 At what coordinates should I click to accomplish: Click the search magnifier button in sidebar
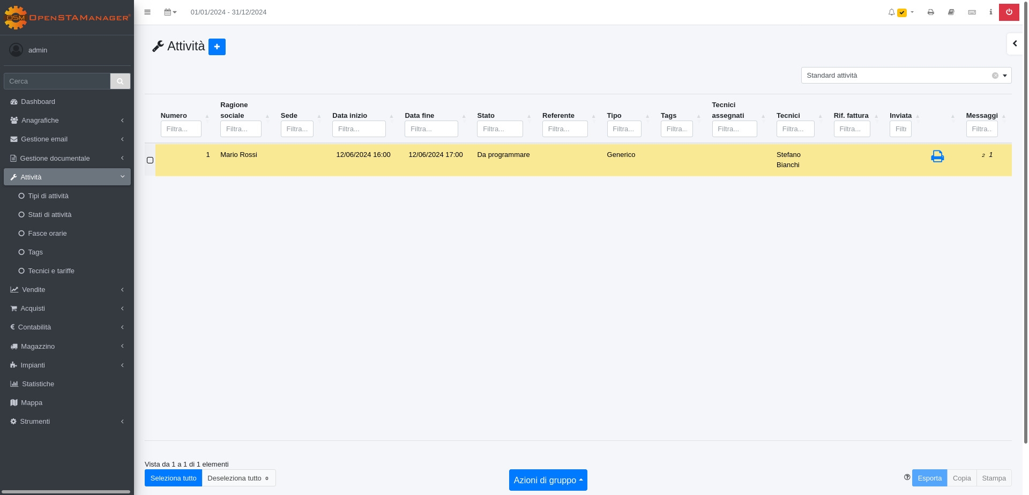(120, 81)
